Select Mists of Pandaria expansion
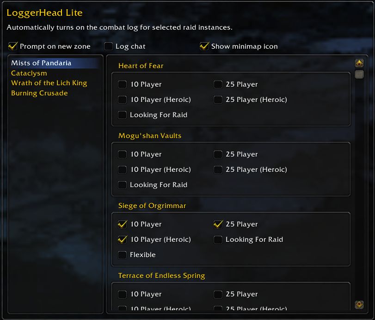The height and width of the screenshot is (320, 375). [x=41, y=63]
